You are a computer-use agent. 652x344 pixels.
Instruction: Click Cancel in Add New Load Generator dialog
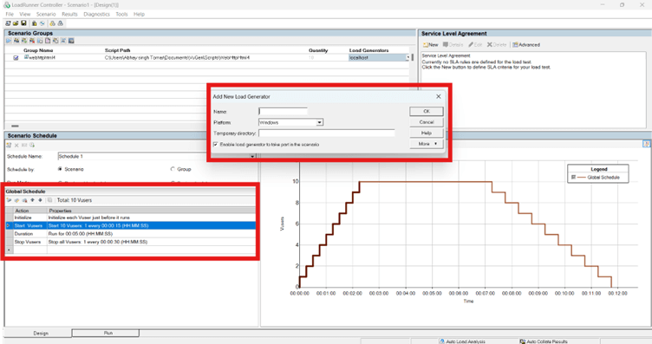427,122
